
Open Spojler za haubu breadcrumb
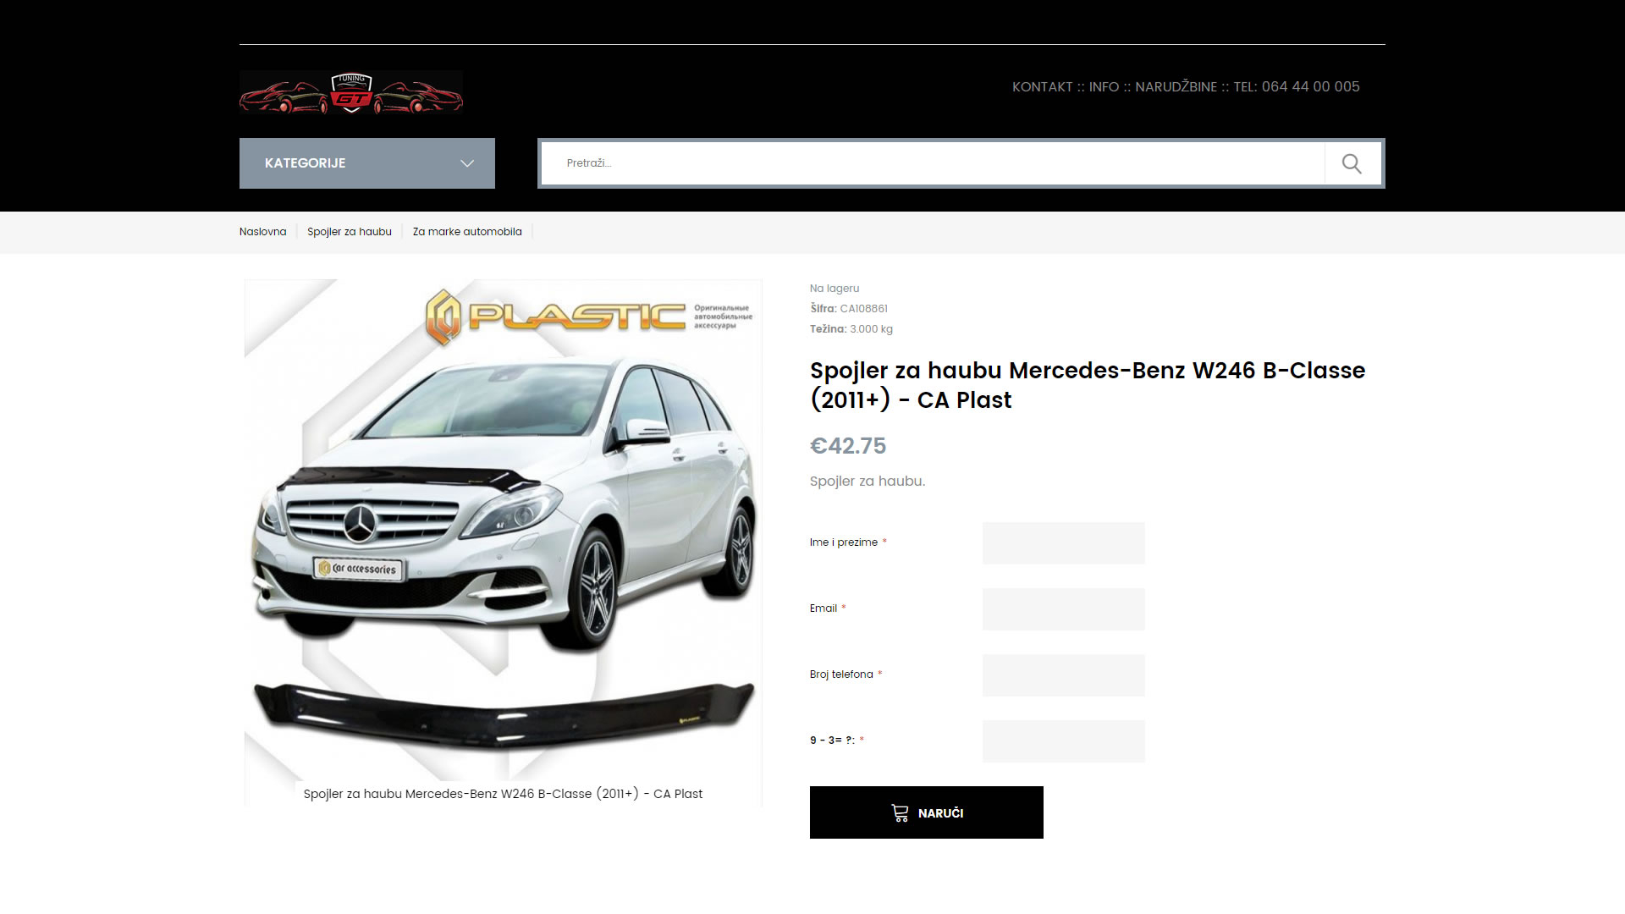click(350, 232)
